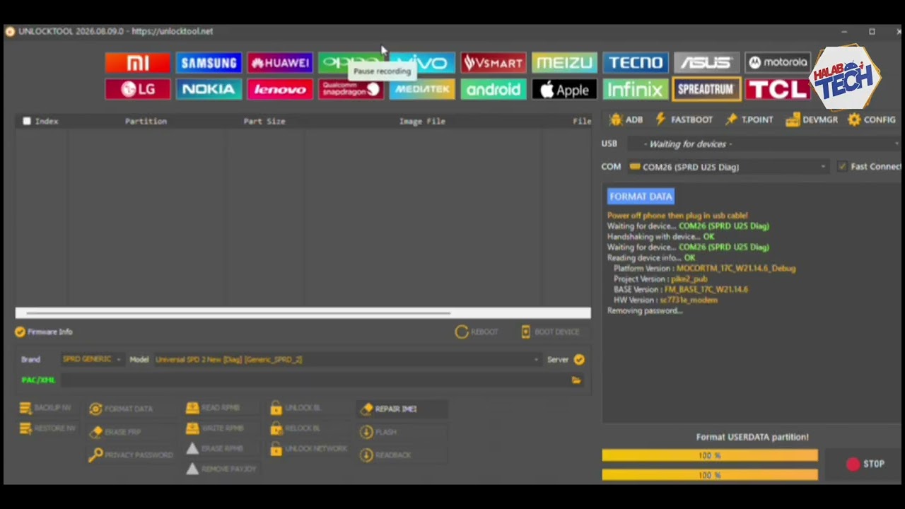Open the ADB tab
905x509 pixels.
coord(626,119)
